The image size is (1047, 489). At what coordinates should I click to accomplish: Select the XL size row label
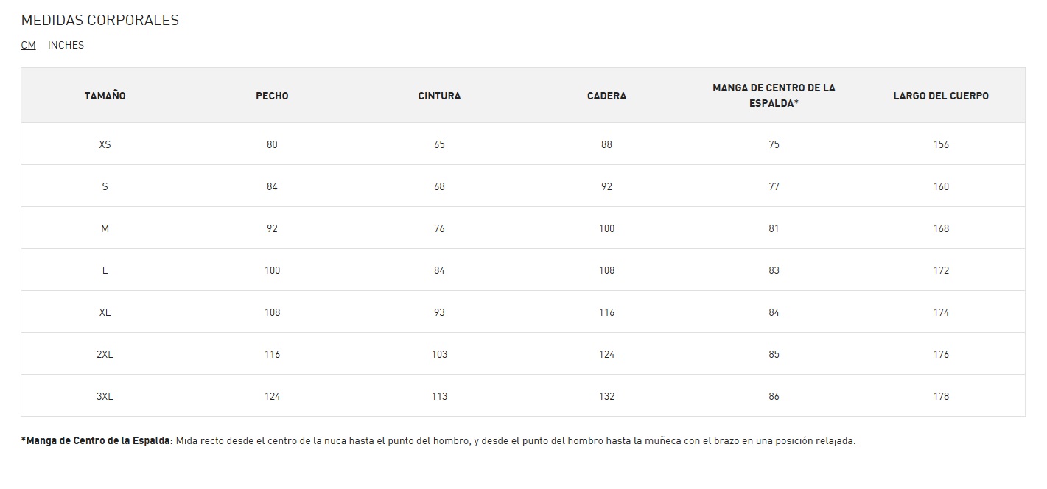point(105,312)
